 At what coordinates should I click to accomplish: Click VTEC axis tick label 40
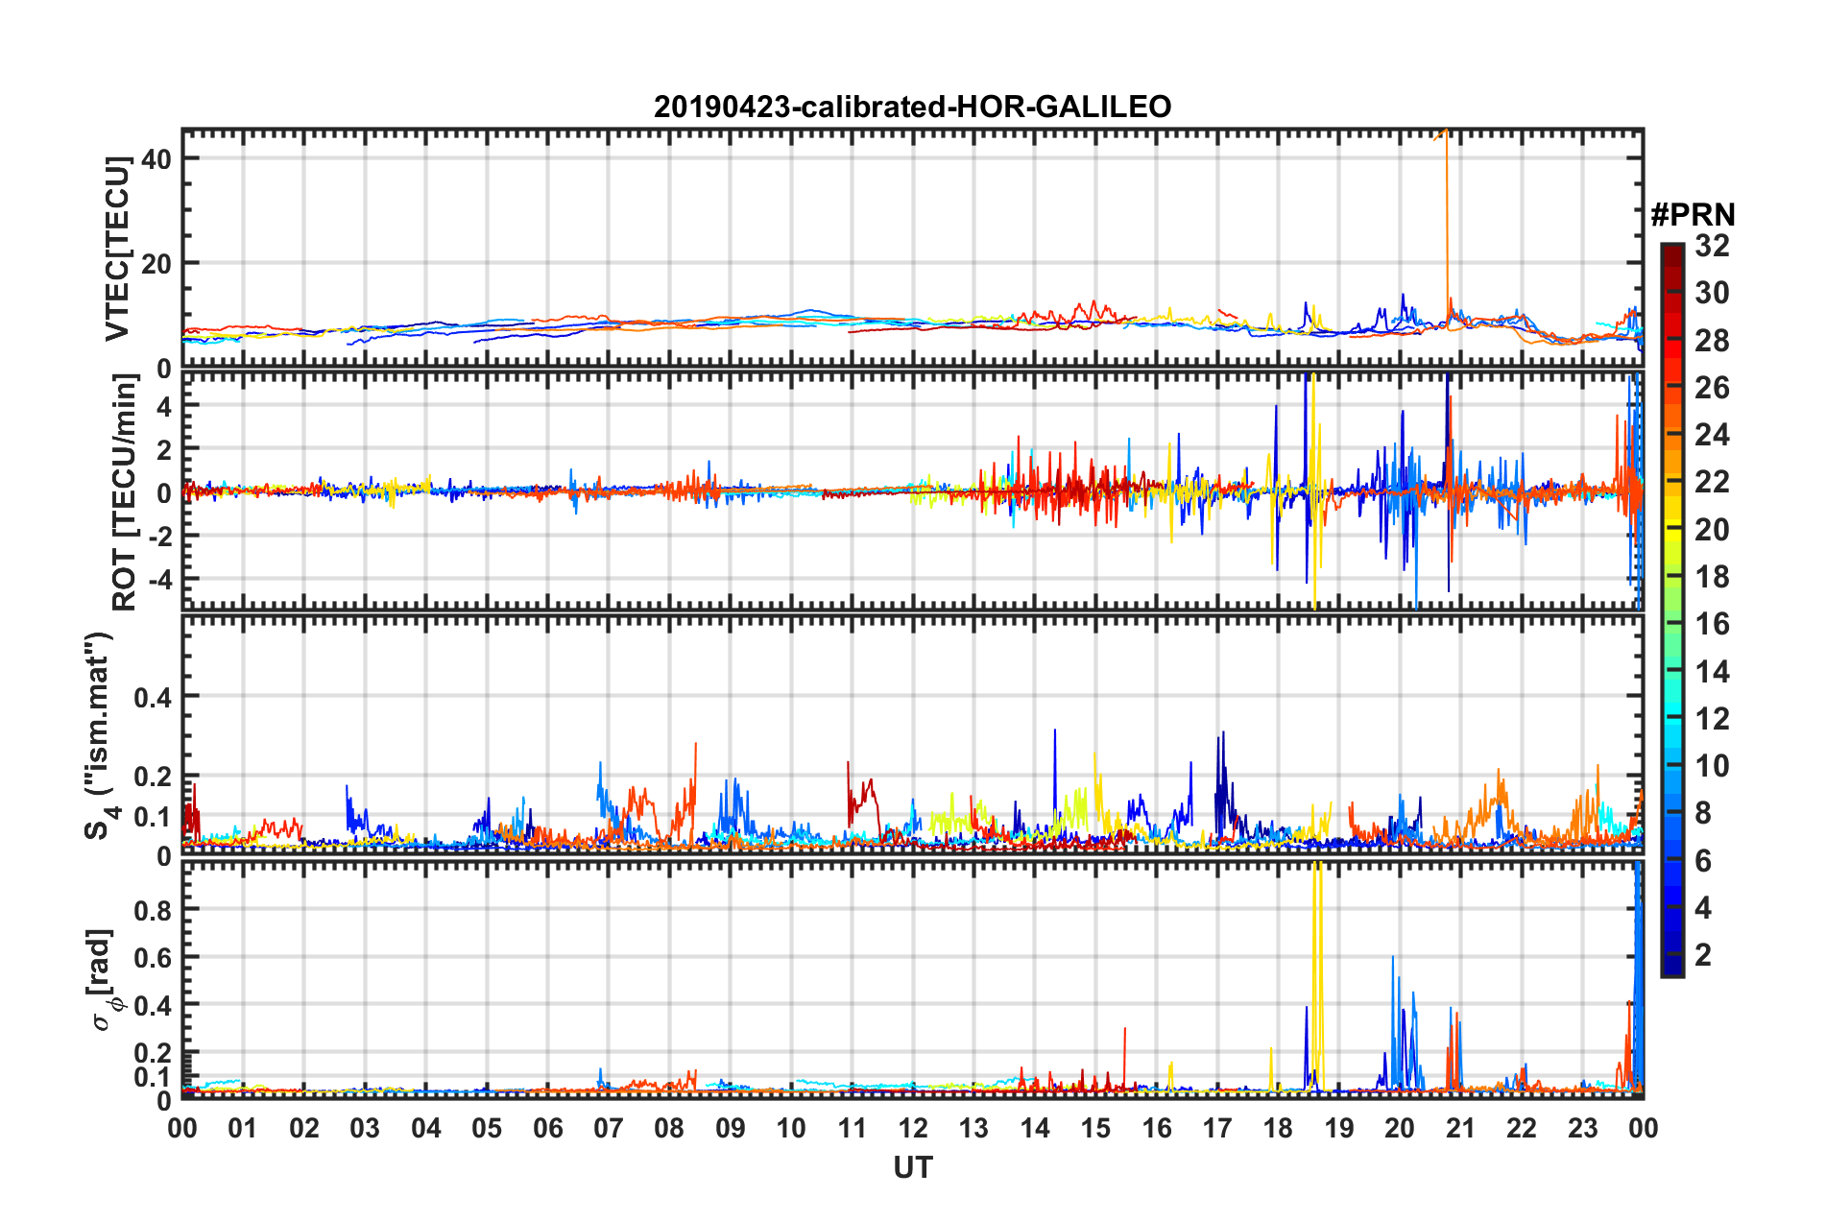[156, 159]
